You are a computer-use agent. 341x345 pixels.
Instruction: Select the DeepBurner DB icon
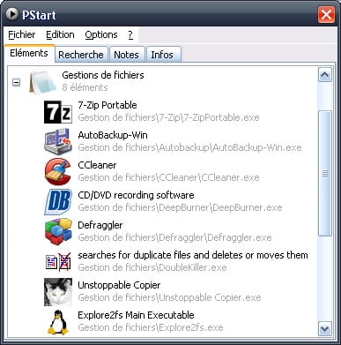coord(58,202)
